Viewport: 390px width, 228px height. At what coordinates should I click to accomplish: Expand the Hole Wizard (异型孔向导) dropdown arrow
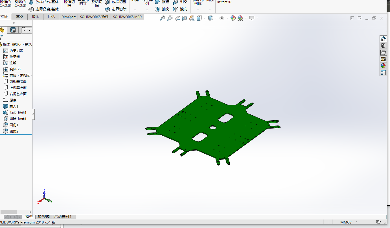coord(83,10)
